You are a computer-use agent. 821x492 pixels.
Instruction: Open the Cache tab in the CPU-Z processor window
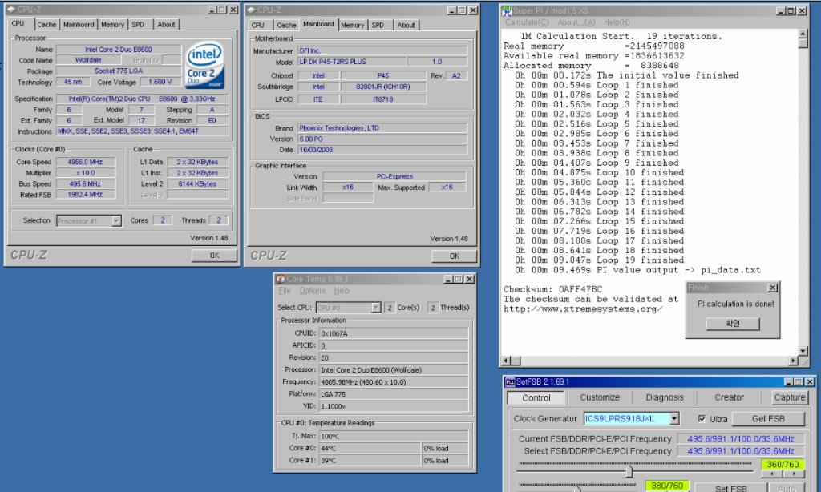click(x=47, y=25)
